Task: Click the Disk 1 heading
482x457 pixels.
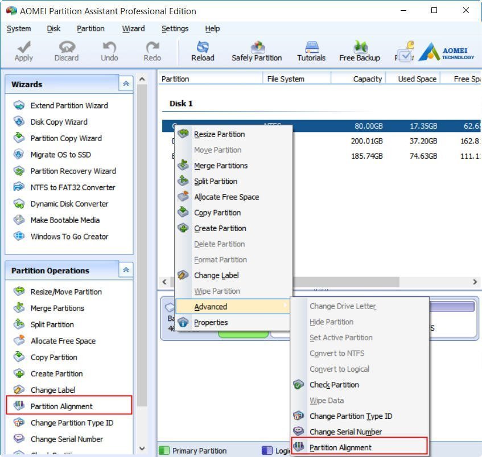Action: click(181, 104)
